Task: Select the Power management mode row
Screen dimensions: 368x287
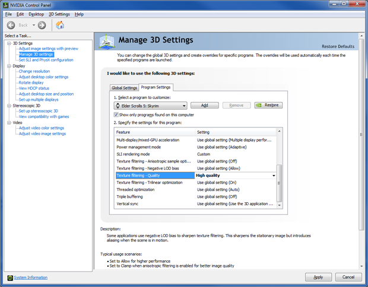Action: (195, 147)
